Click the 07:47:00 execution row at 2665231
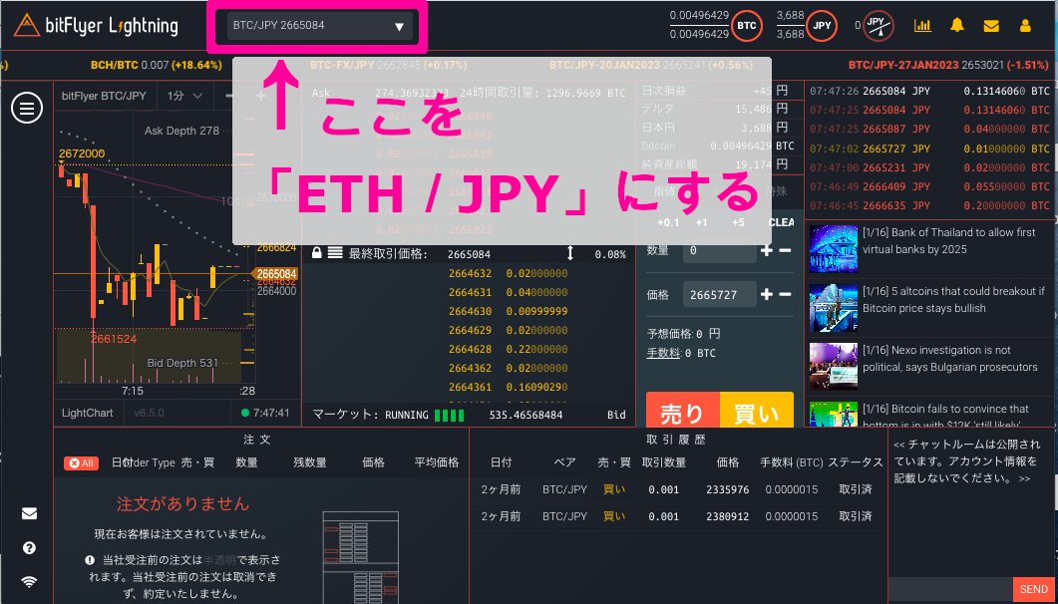1058x604 pixels. tap(929, 165)
